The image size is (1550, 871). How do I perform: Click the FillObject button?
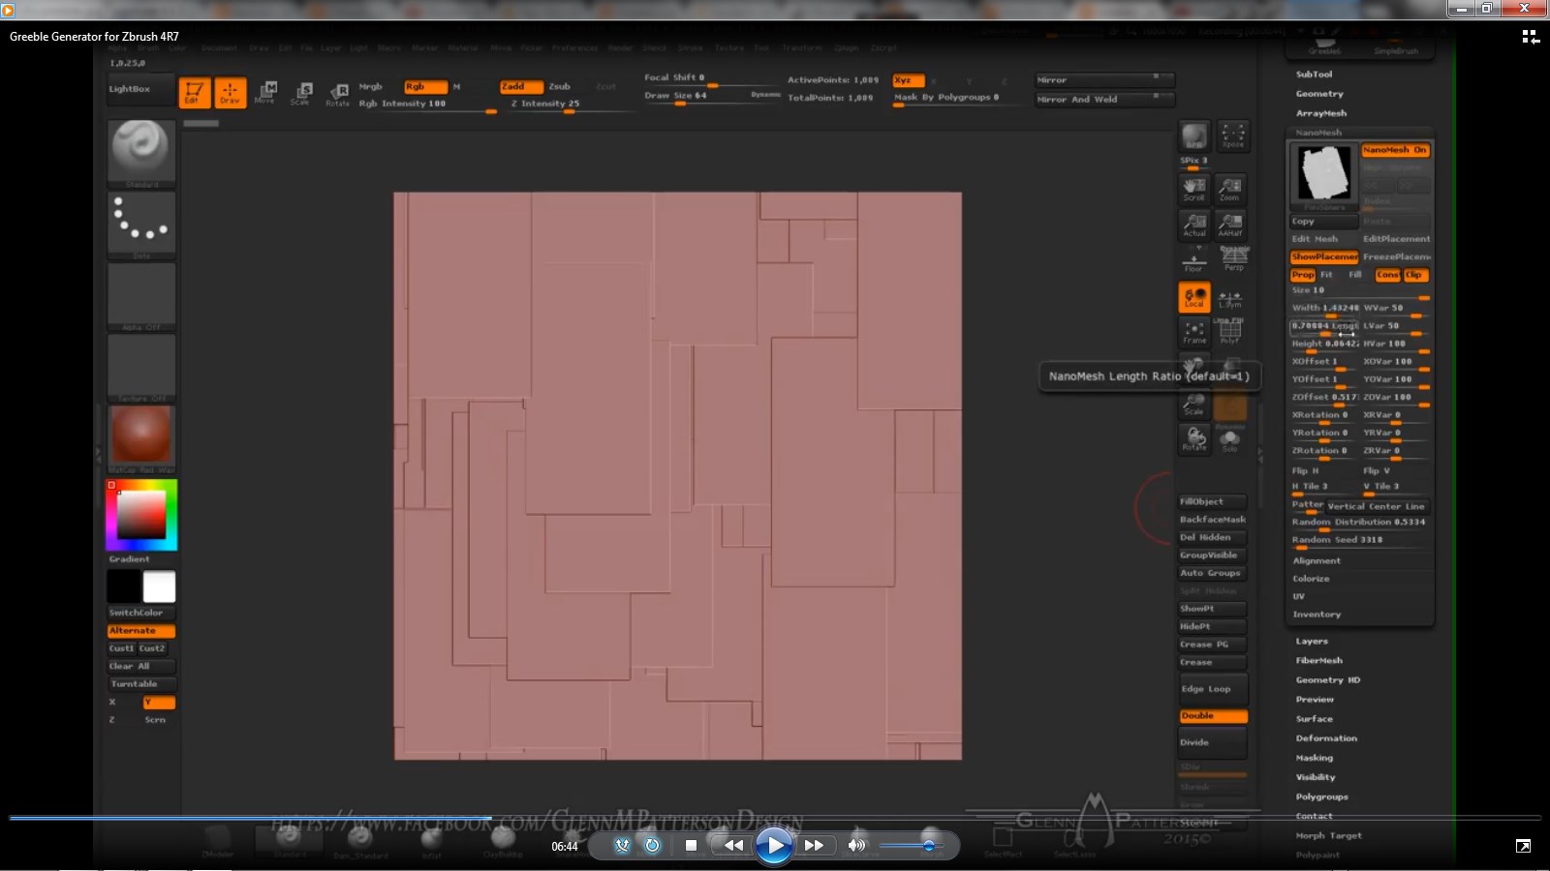click(x=1212, y=501)
